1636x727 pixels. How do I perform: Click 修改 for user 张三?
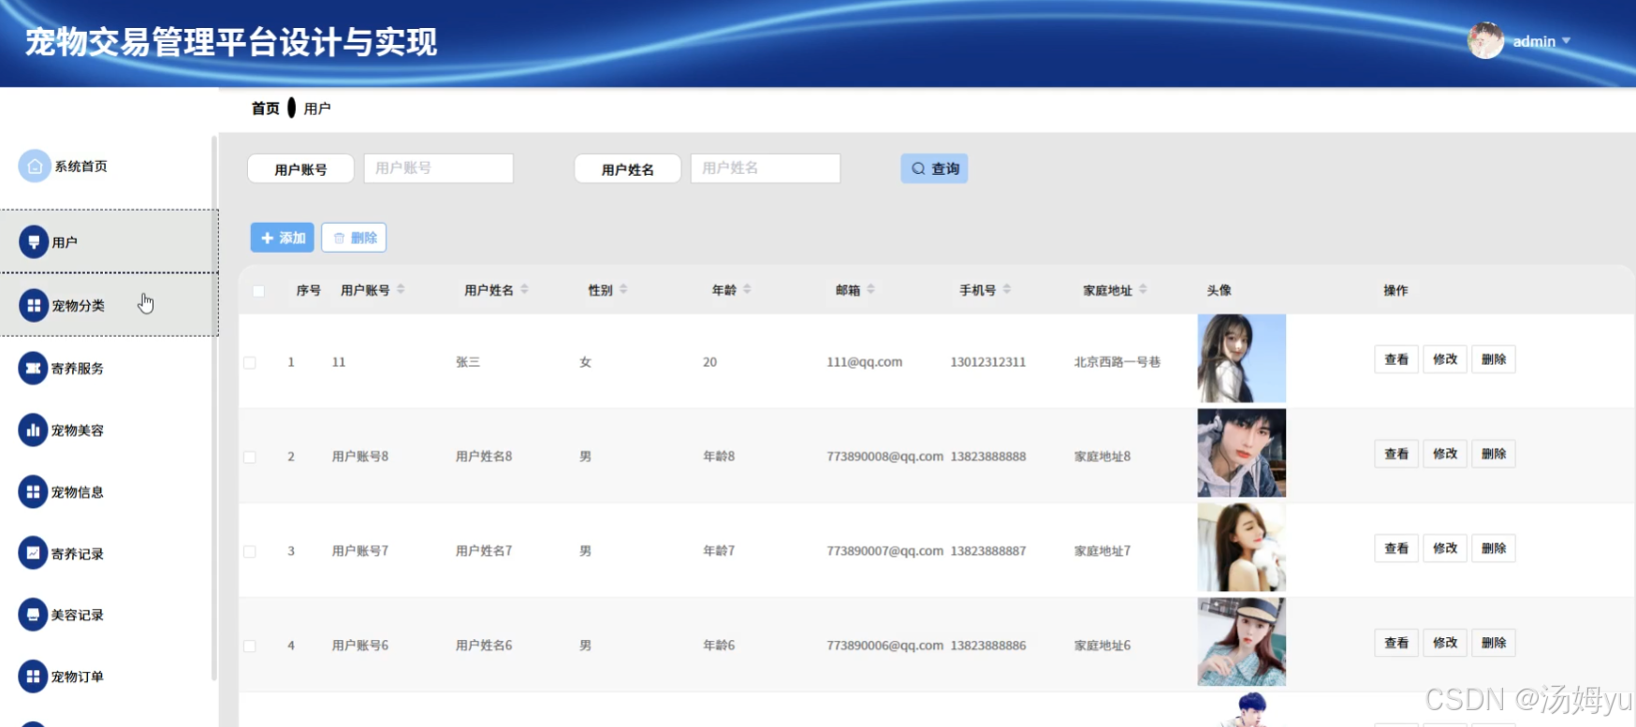[x=1445, y=359]
